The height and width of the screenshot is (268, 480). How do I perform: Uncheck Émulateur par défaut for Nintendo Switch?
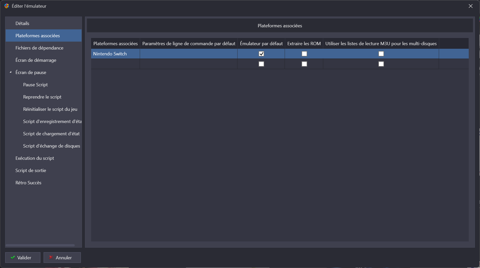point(261,54)
